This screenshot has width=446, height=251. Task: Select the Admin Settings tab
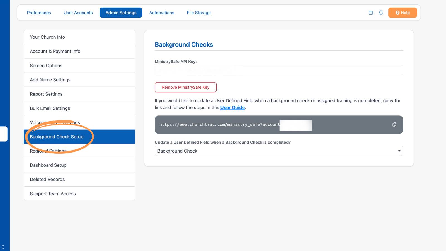[x=121, y=13]
